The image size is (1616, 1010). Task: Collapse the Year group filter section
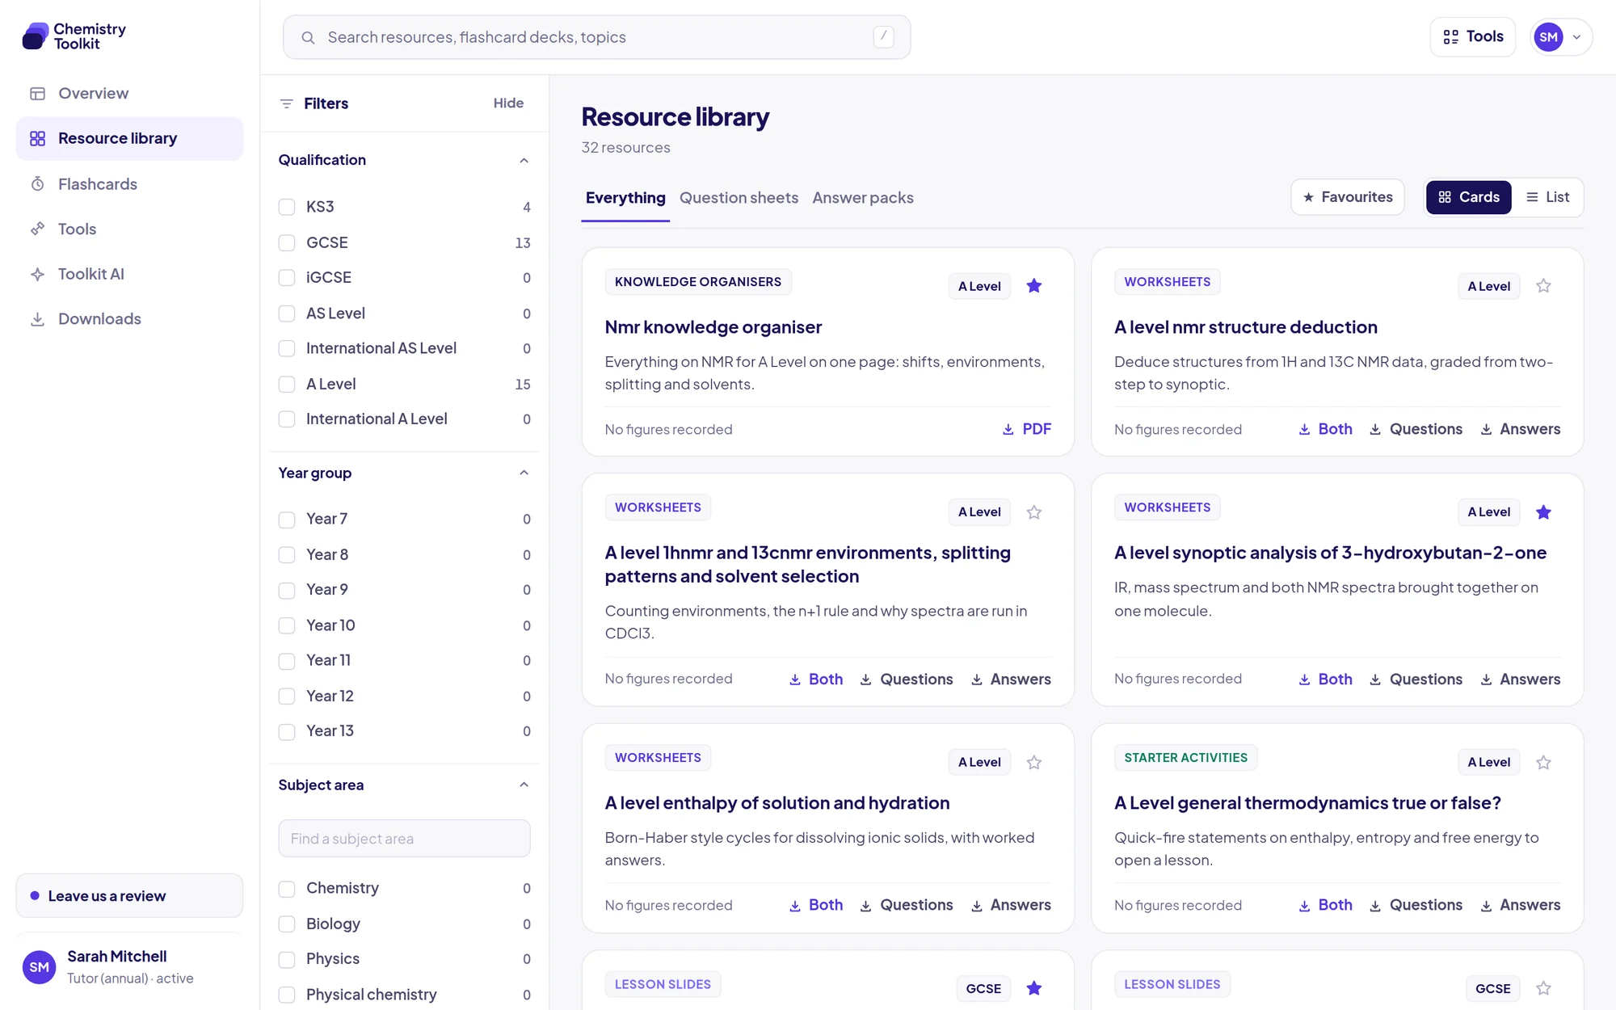[524, 473]
